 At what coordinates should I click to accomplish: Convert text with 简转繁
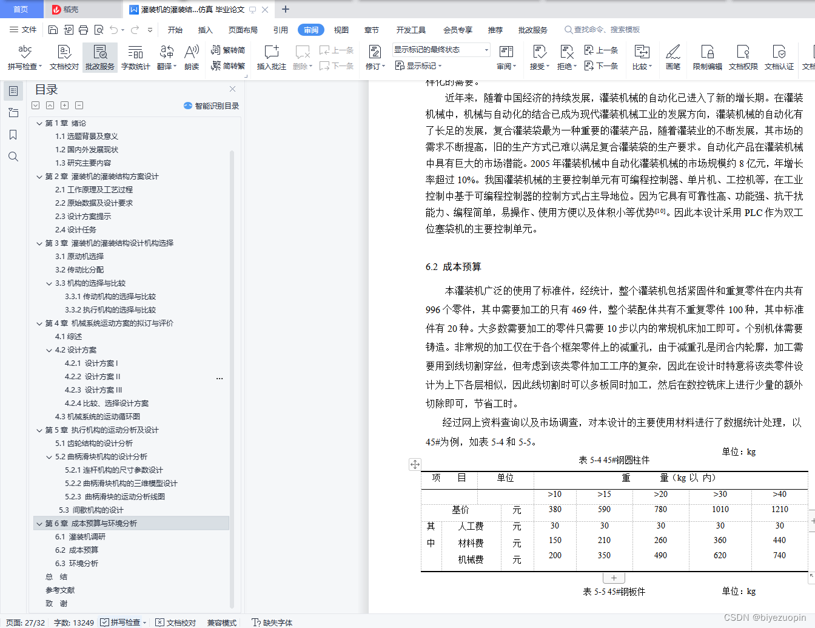click(x=228, y=66)
